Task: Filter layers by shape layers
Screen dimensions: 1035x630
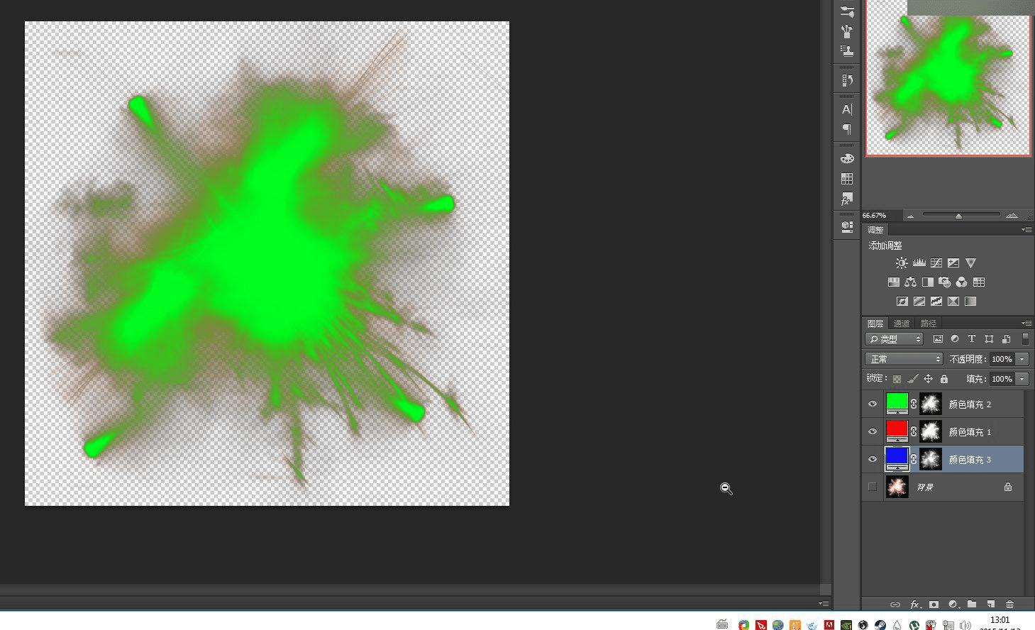Action: click(x=989, y=339)
